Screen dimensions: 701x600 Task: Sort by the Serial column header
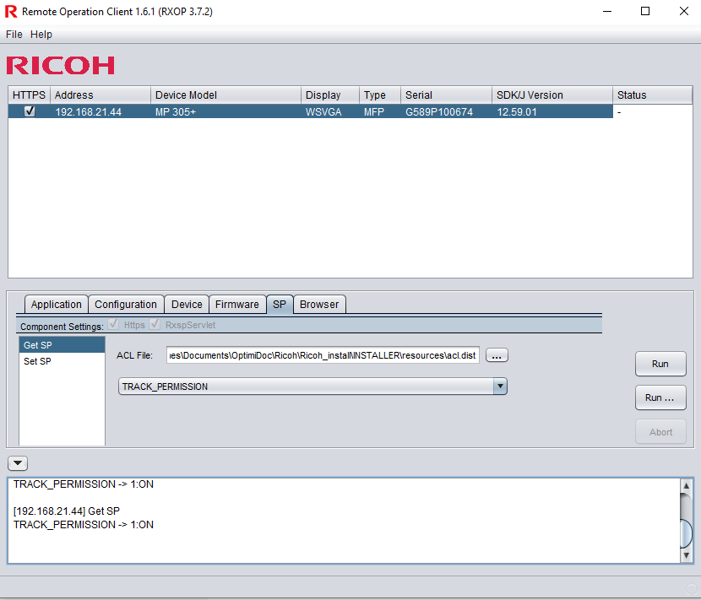(x=446, y=95)
